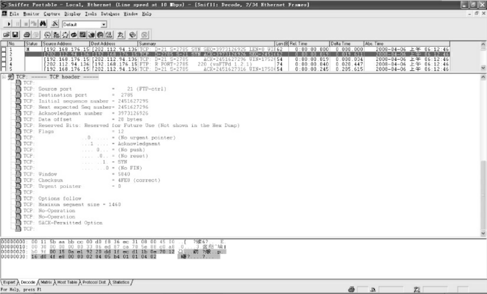This screenshot has width=487, height=294.
Task: Tick the checkbox for frame No. 1
Action: pyautogui.click(x=3, y=49)
